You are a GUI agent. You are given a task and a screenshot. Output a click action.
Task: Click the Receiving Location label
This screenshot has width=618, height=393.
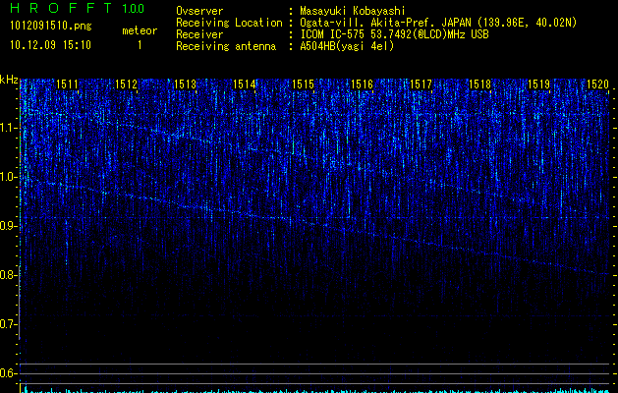(229, 23)
